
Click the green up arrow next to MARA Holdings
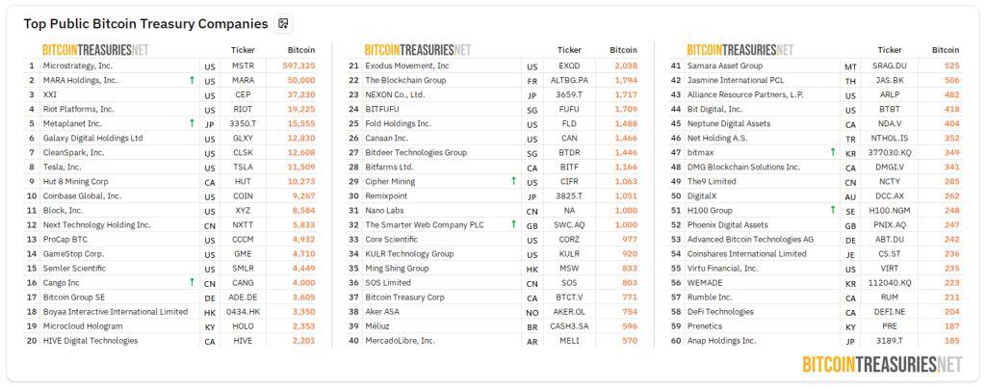[x=192, y=80]
